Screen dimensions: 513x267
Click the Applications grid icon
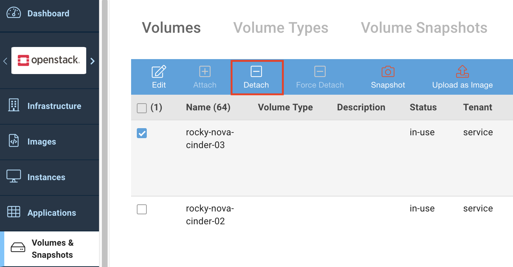(x=14, y=212)
